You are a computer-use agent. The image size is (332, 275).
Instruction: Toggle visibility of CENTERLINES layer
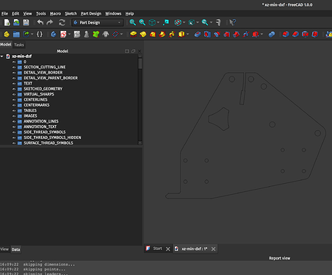coord(14,100)
